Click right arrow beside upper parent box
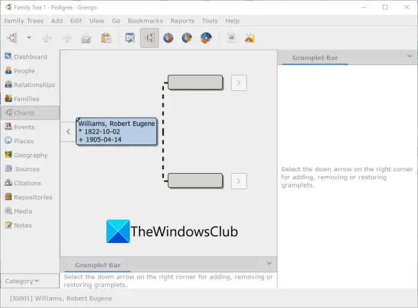Viewport: 418px width, 308px height. click(x=239, y=83)
